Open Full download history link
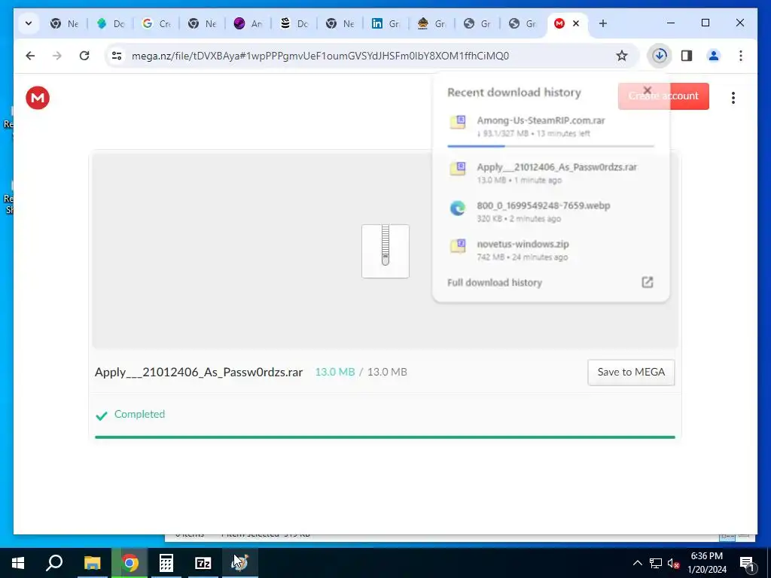Viewport: 771px width, 578px height. (x=494, y=283)
